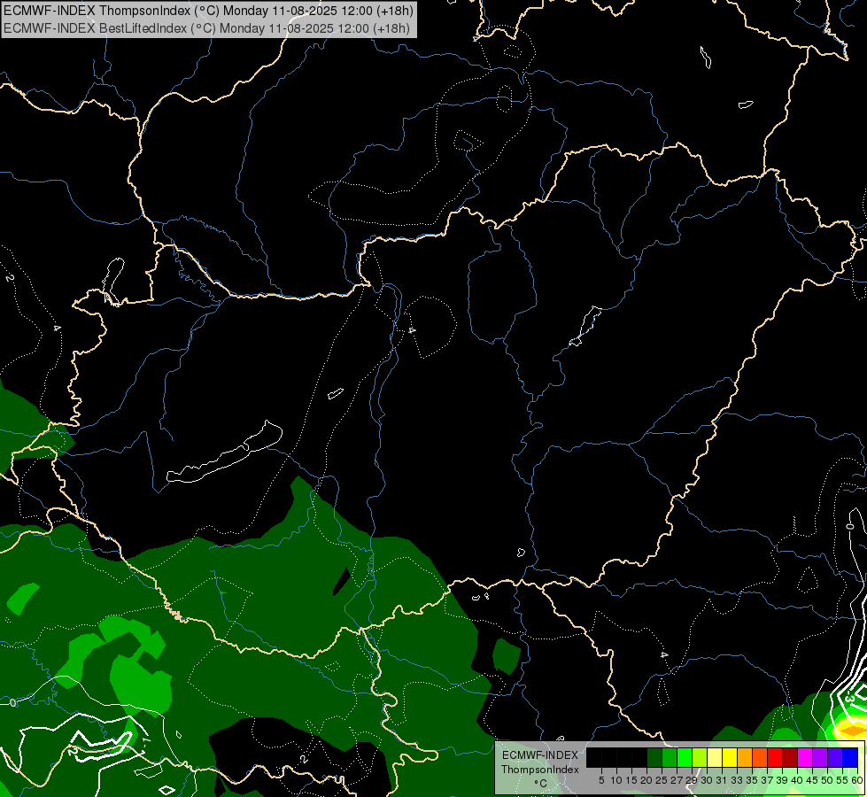Pick the indigo 50–55 legend swatch

click(836, 757)
